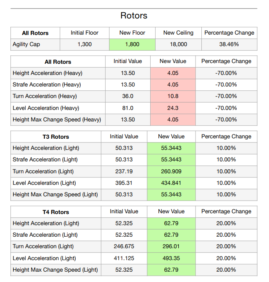The width and height of the screenshot is (269, 282).
Task: Select the green 260.909 new value cell
Action: pos(171,171)
